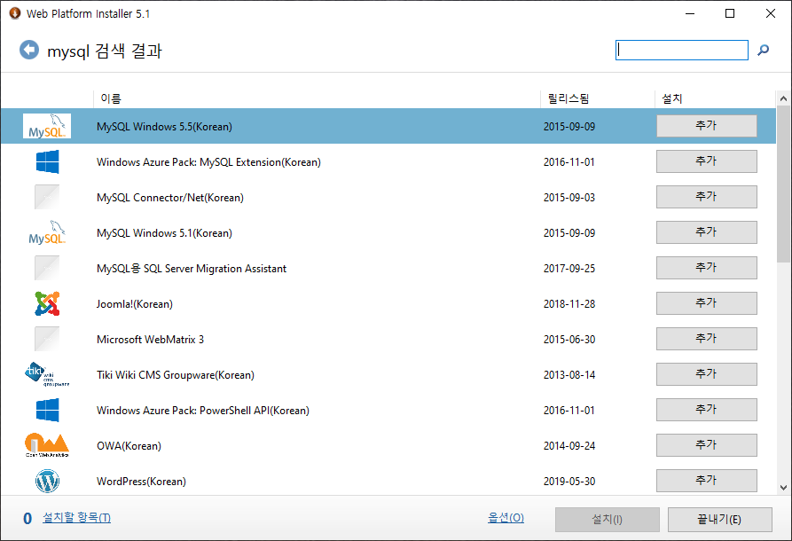Add Microsoft WebMatrix 3
This screenshot has height=541, width=792.
(x=707, y=339)
